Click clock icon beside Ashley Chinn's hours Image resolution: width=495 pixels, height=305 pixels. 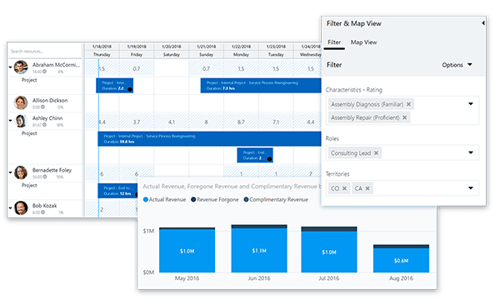[44, 125]
